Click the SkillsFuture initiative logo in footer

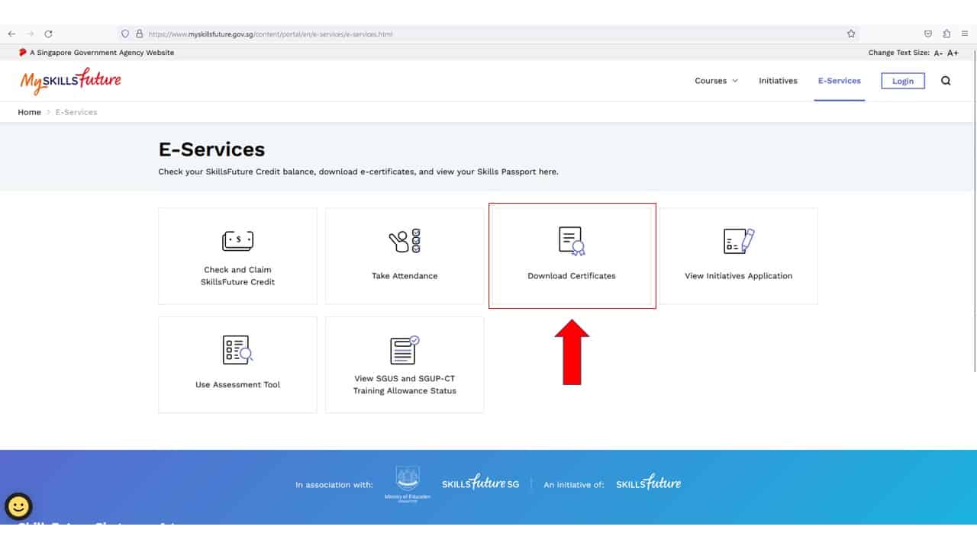pos(649,483)
